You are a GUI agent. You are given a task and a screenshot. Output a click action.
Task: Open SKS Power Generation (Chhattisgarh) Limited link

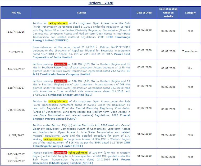[x=81, y=161]
